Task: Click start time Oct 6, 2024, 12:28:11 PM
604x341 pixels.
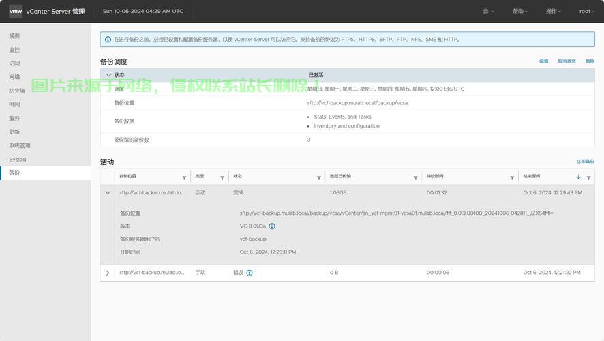Action: [x=268, y=252]
